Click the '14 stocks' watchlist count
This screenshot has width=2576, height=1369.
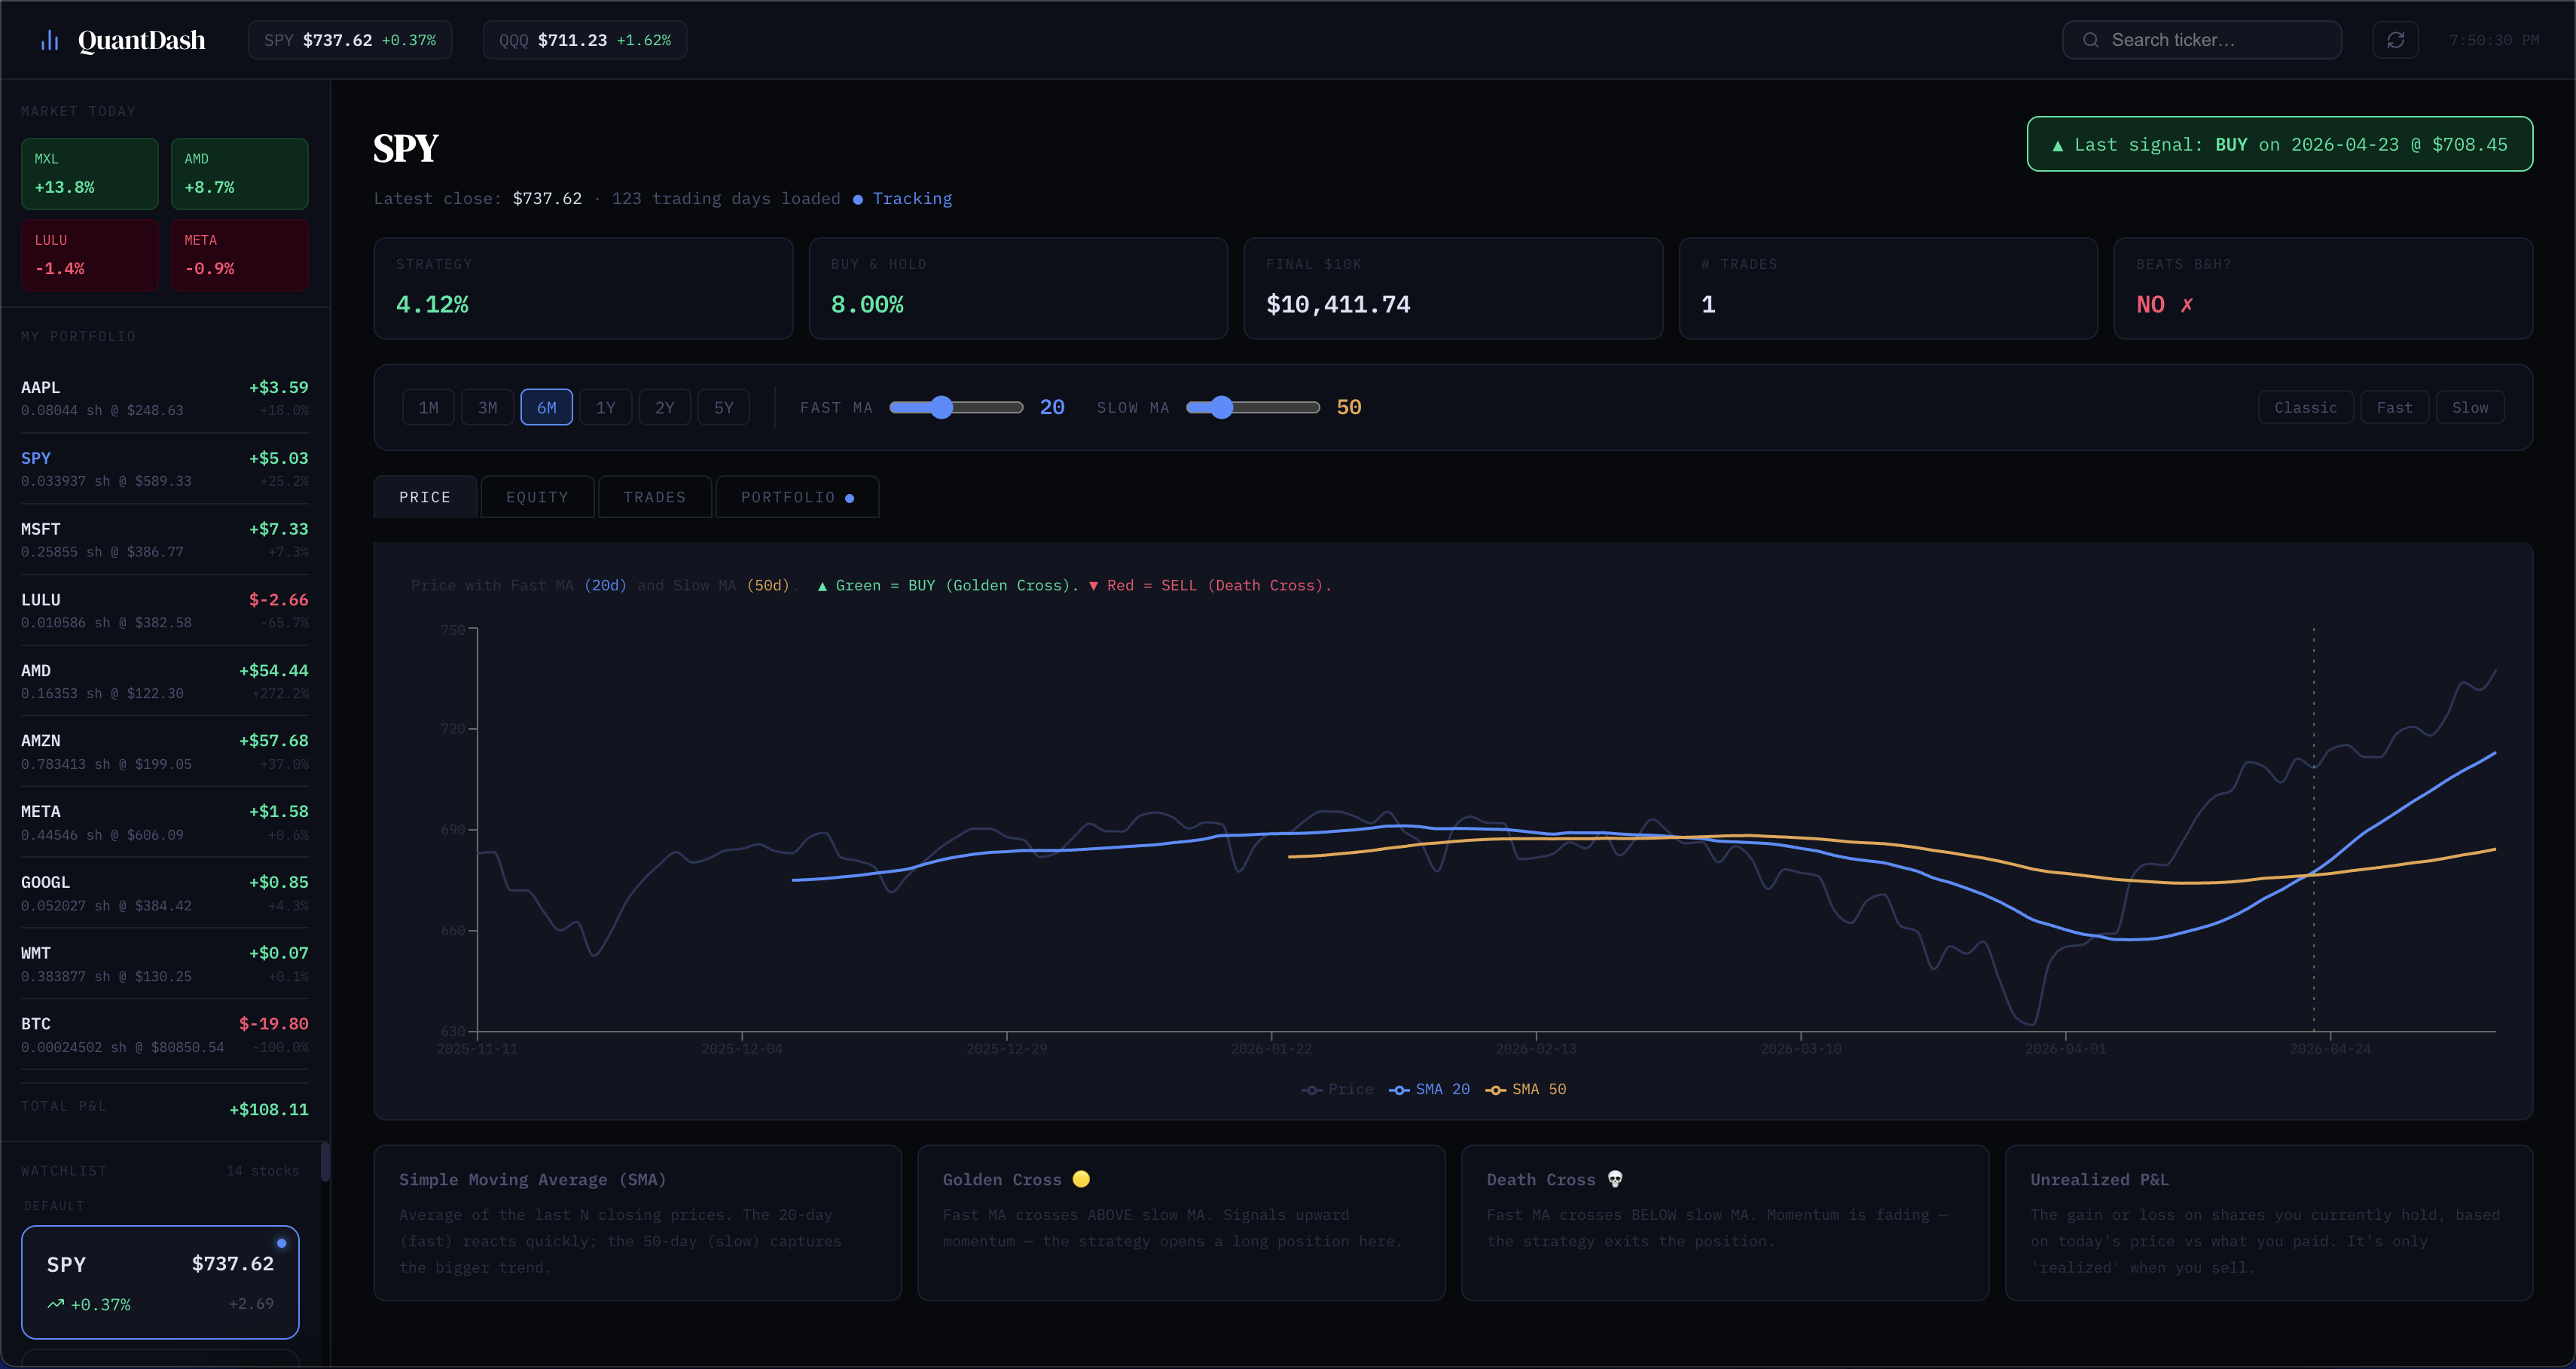click(262, 1171)
